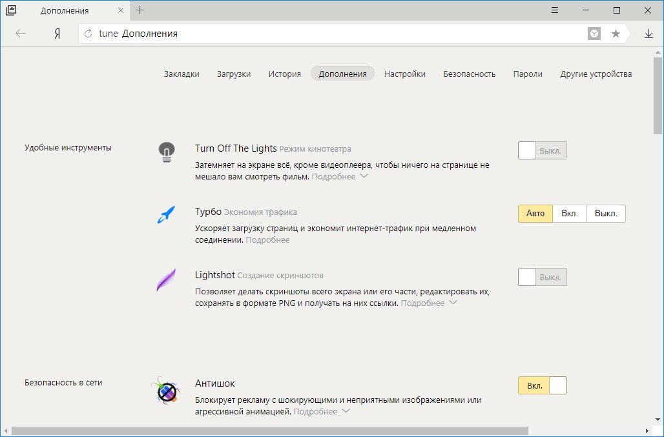664x437 pixels.
Task: Set Турбо mode to Авто
Action: (x=535, y=214)
